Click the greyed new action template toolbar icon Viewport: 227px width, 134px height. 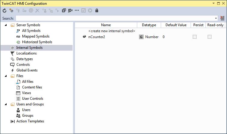tap(57, 10)
